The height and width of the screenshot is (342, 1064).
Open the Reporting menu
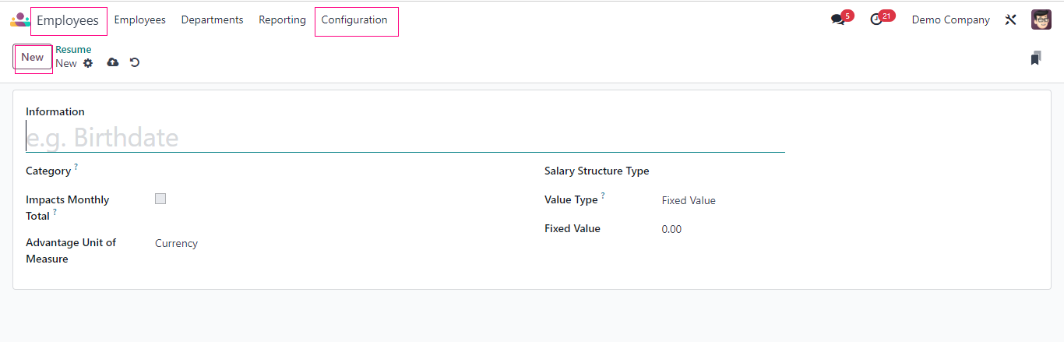click(x=282, y=20)
